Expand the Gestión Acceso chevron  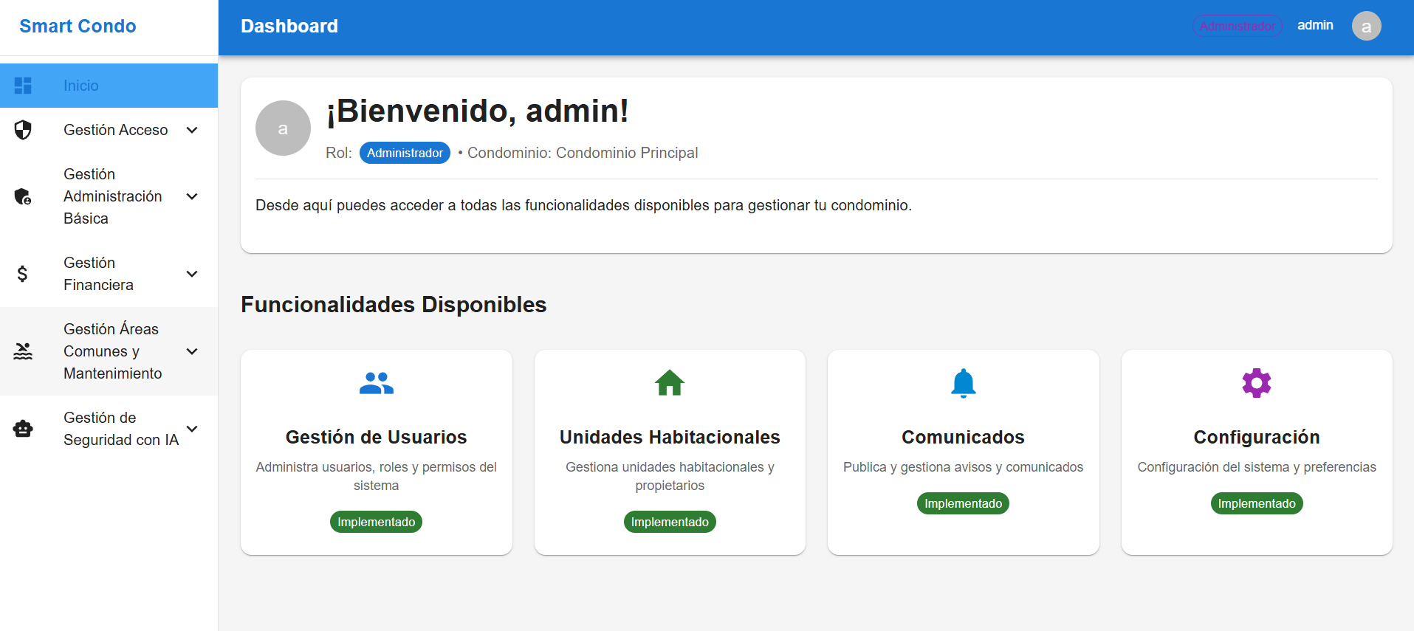pyautogui.click(x=192, y=130)
